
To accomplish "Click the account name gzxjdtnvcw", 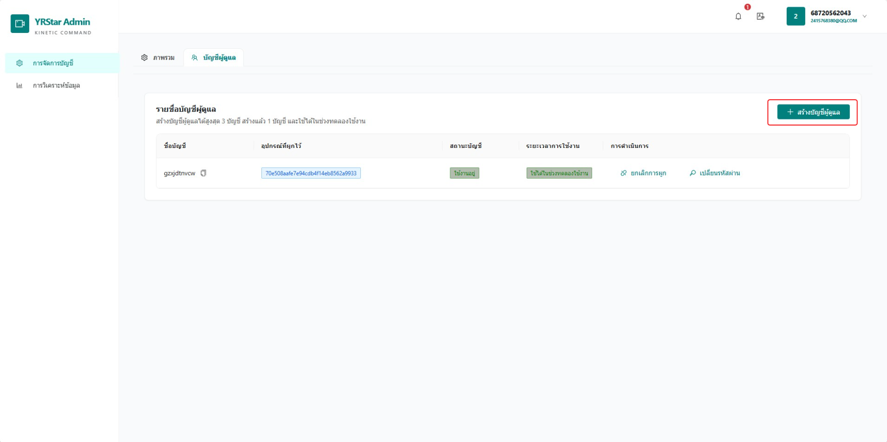I will click(x=179, y=173).
